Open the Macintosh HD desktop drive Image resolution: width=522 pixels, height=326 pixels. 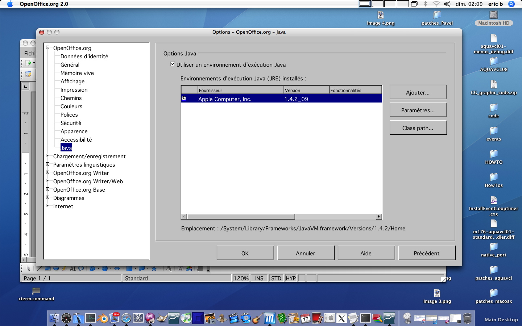494,18
